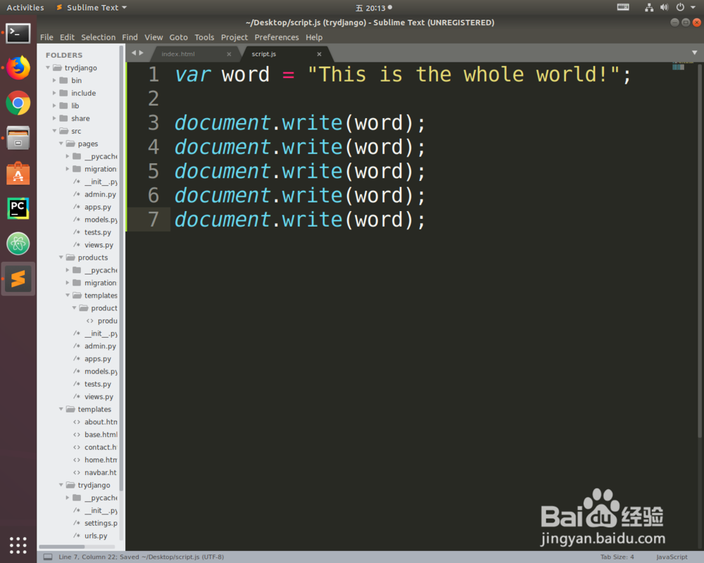Viewport: 704px width, 563px height.
Task: Expand the lib folder
Action: tap(54, 106)
